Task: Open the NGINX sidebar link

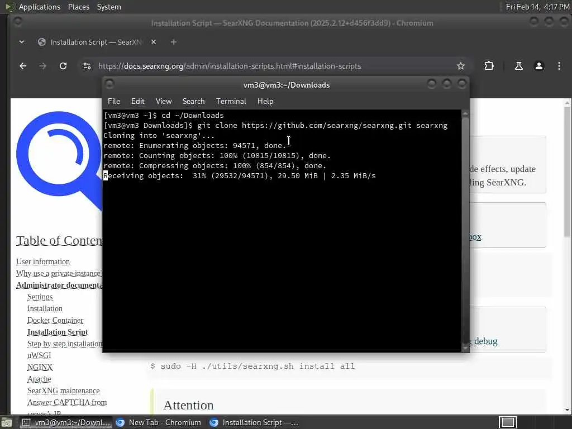Action: pyautogui.click(x=40, y=366)
